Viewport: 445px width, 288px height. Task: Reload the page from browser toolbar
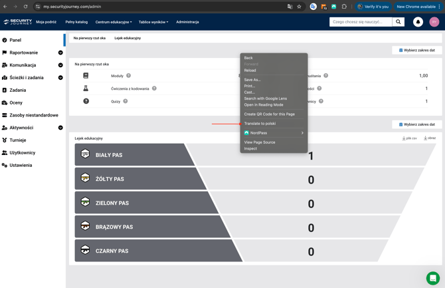pyautogui.click(x=25, y=7)
